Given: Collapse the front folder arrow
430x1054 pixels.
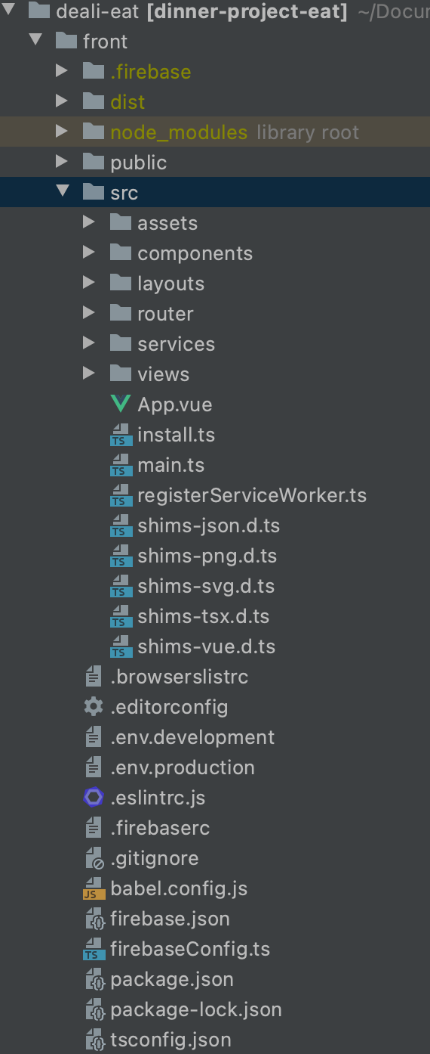Looking at the screenshot, I should click(x=35, y=41).
